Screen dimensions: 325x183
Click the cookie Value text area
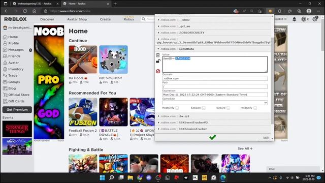click(x=215, y=65)
